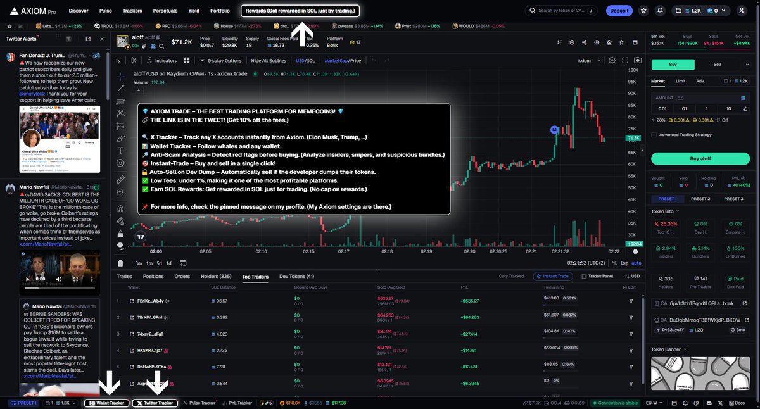
Task: Toggle USD display in traders table
Action: point(632,276)
